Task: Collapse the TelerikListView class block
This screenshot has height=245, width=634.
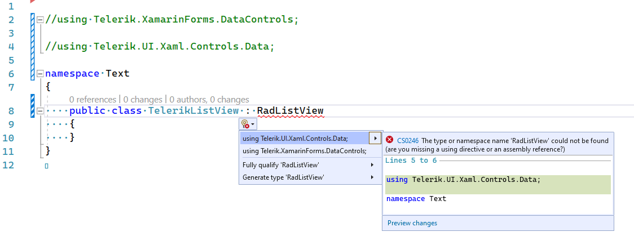Action: (40, 111)
